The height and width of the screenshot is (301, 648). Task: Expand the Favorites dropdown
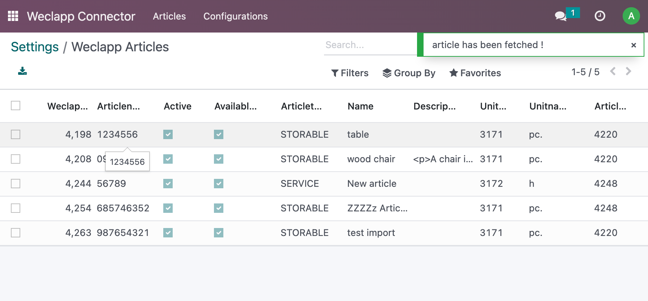click(x=475, y=73)
